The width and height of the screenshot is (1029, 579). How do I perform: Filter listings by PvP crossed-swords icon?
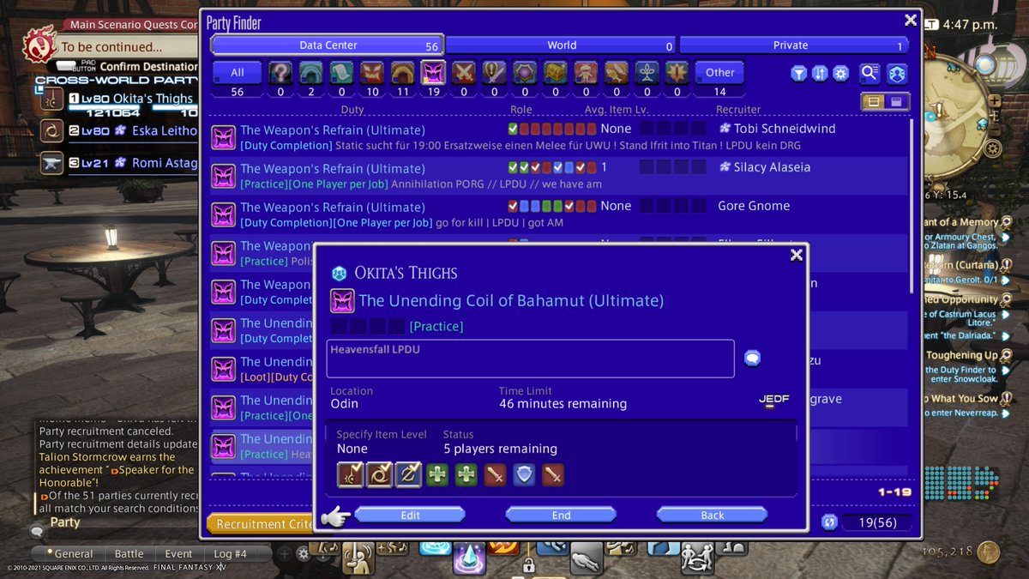click(464, 73)
